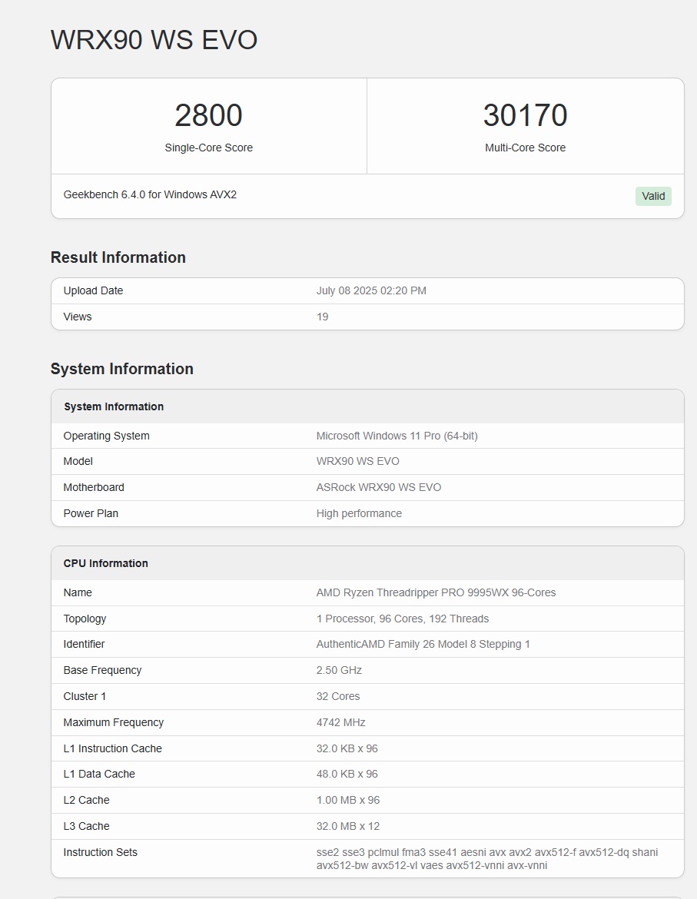Select the 1.00 MB x 96 value
The height and width of the screenshot is (899, 697).
(x=349, y=800)
